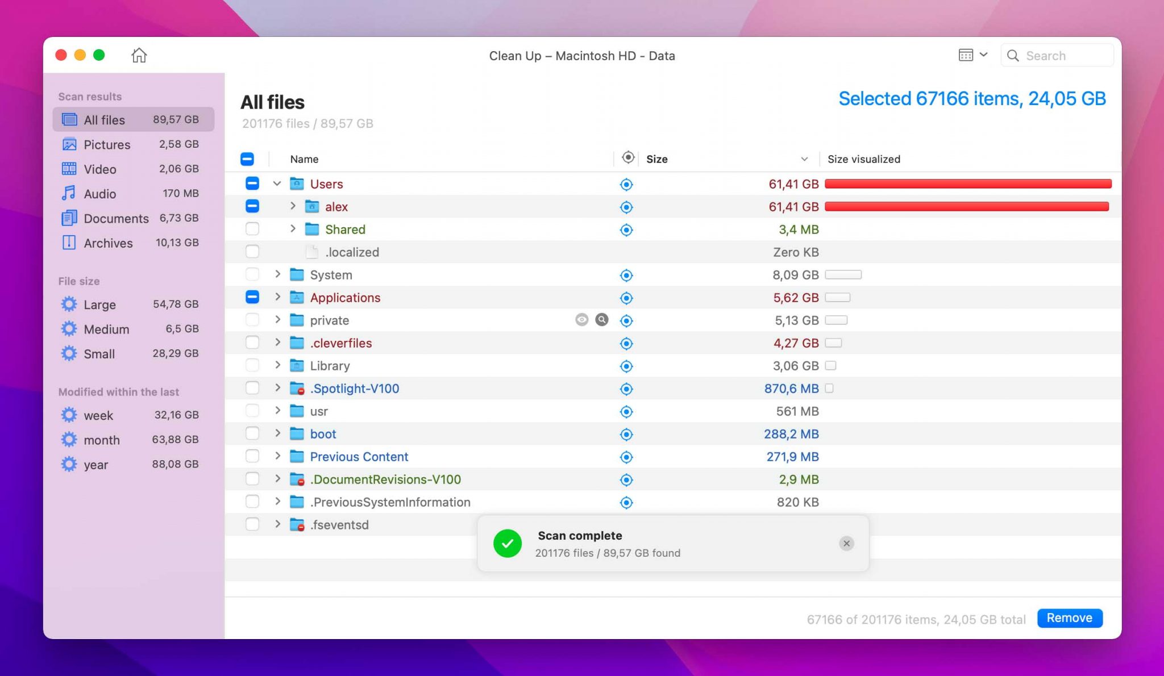Click target icon for .DocumentRevisions-V100 row
This screenshot has height=676, width=1164.
click(626, 479)
